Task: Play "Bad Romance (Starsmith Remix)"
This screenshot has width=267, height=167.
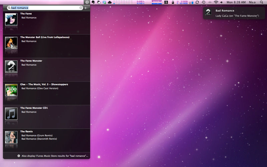Action: point(39,139)
